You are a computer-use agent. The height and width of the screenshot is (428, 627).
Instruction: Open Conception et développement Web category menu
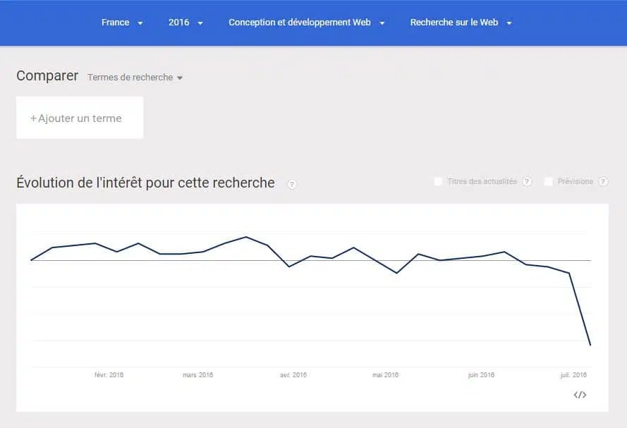coord(307,23)
